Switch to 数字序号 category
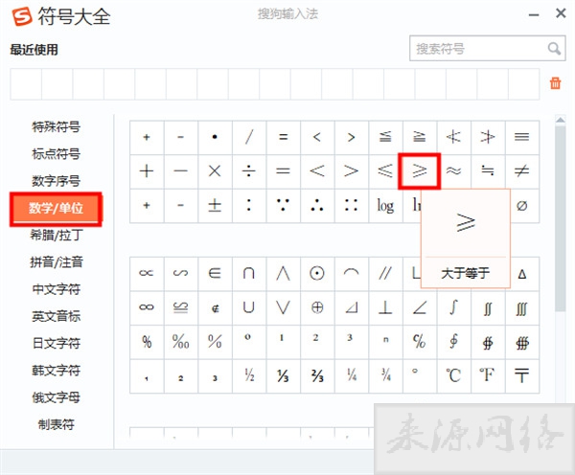Screen dimensions: 575x475 click(x=57, y=181)
